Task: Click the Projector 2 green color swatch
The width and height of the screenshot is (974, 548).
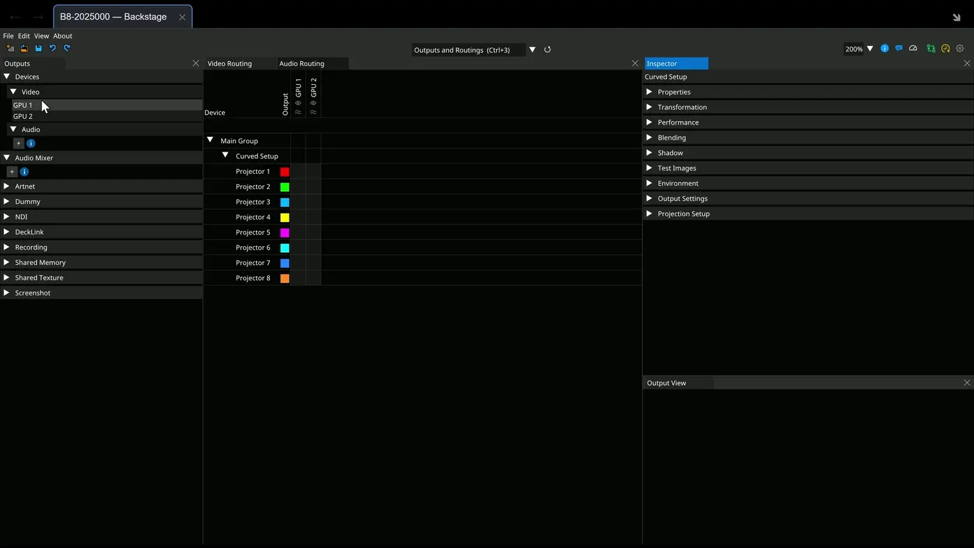Action: (x=285, y=187)
